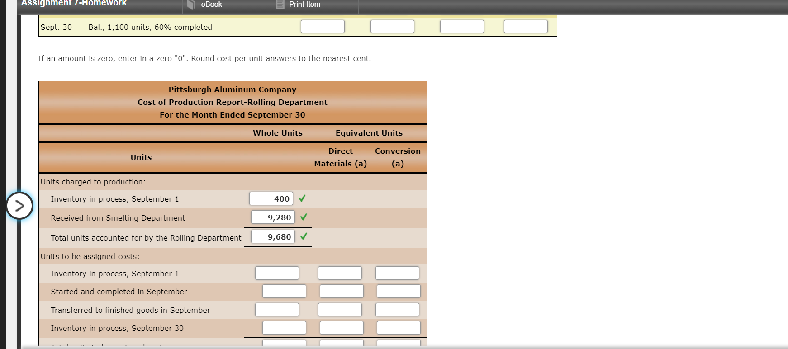Click 'Cost of Production Report-Rolling Department' subtitle
788x349 pixels.
click(x=233, y=102)
